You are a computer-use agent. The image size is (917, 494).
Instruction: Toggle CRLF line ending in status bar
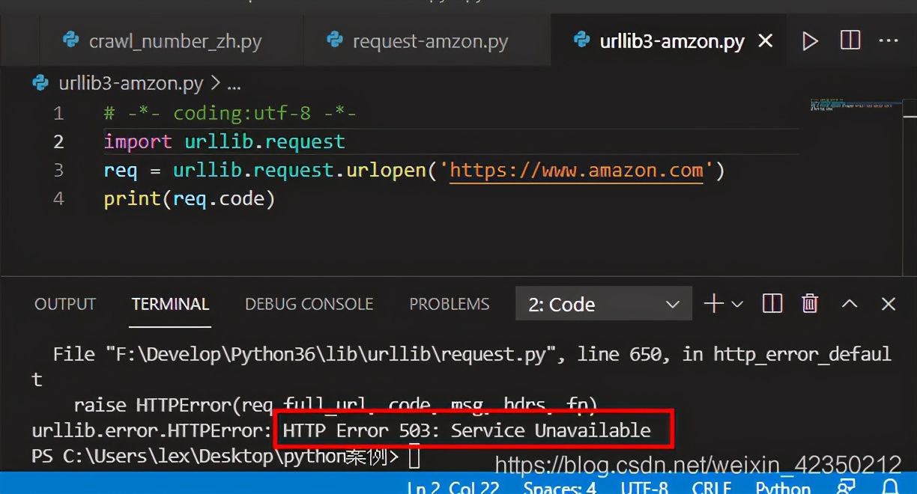click(710, 487)
